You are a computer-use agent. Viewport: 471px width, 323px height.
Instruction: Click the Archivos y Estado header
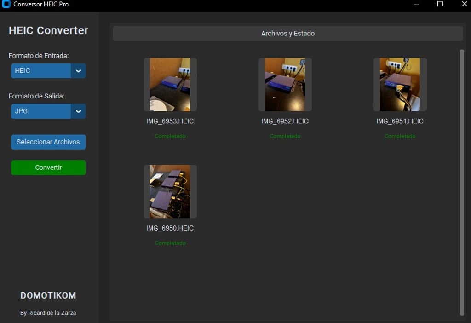(287, 33)
